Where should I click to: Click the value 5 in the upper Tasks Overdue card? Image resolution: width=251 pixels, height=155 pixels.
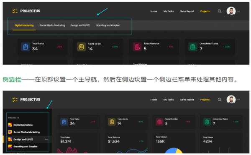tap(145, 49)
